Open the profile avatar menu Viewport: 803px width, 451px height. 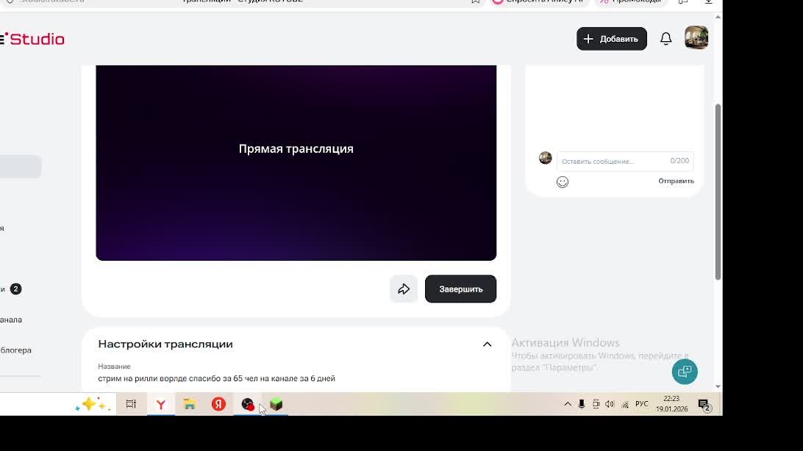(x=696, y=38)
